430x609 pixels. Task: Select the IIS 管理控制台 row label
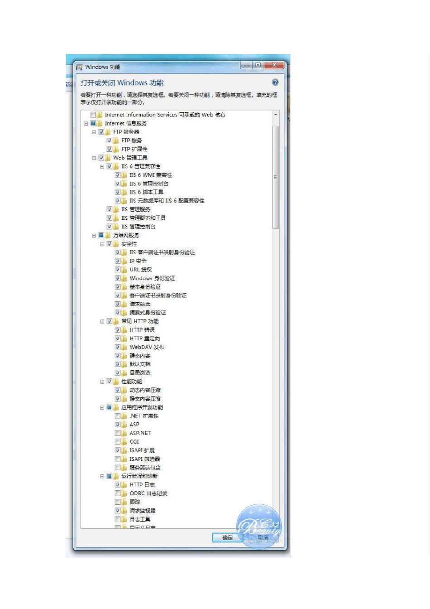(138, 227)
